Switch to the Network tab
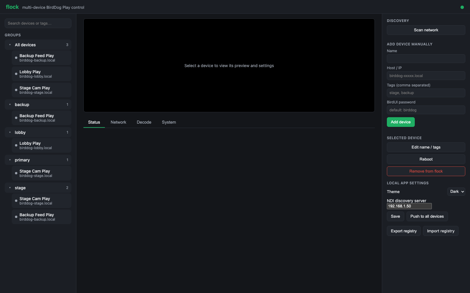This screenshot has width=470, height=293. point(118,122)
